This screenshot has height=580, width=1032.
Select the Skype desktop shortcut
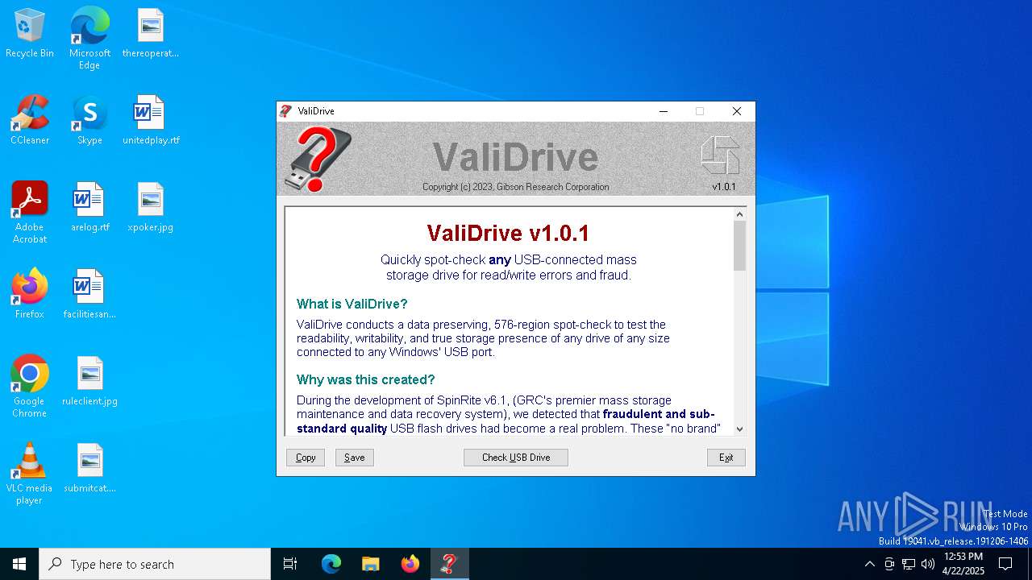(x=89, y=121)
